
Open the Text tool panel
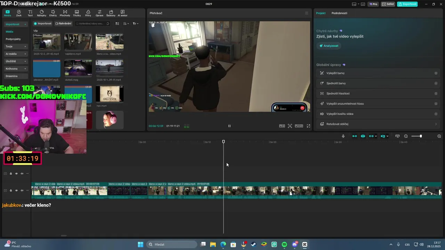30,13
